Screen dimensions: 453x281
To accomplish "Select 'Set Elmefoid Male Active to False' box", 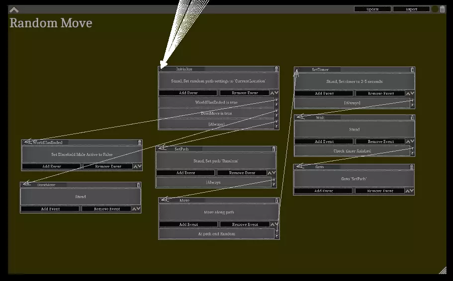I will (x=82, y=154).
